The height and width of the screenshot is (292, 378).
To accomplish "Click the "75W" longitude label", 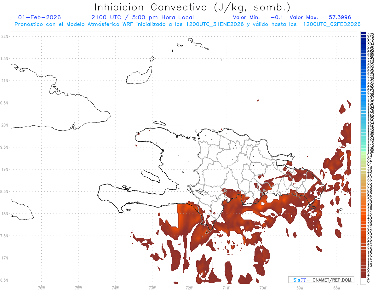I will tap(78, 288).
